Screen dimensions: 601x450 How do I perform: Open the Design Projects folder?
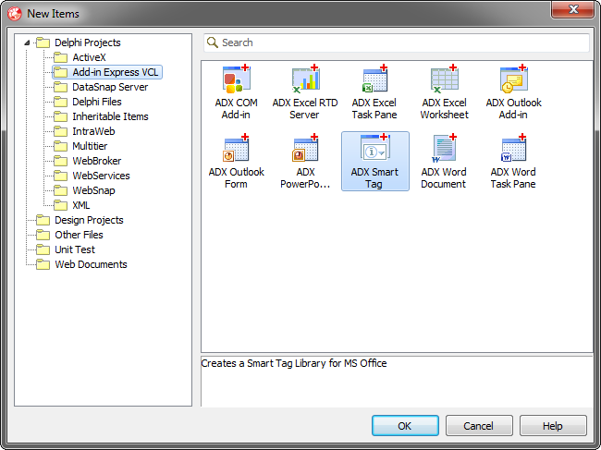[x=80, y=220]
